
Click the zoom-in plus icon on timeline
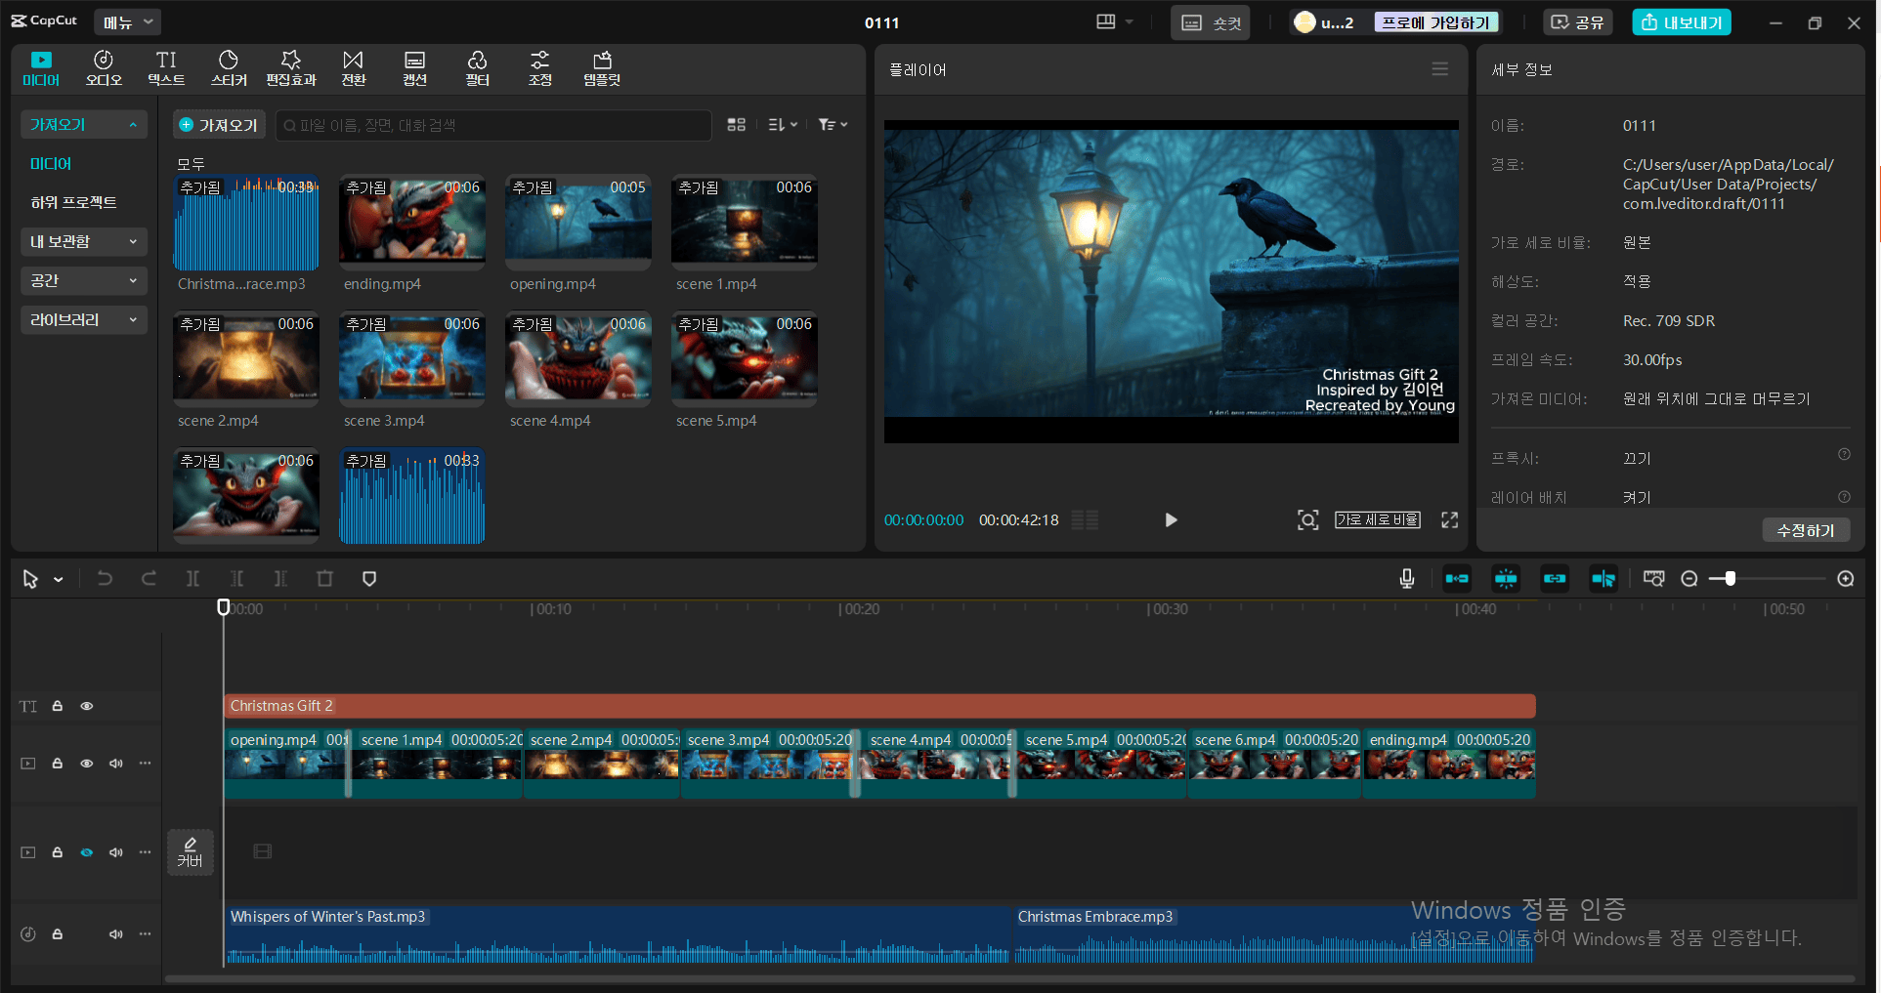(1845, 579)
